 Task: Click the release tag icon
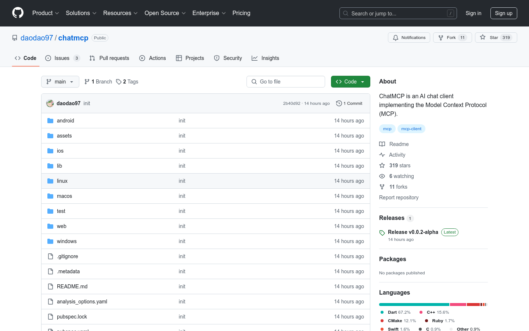pyautogui.click(x=382, y=233)
